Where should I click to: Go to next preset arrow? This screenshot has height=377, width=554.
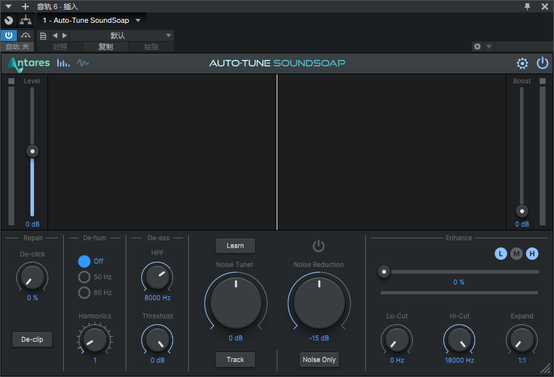pos(64,35)
